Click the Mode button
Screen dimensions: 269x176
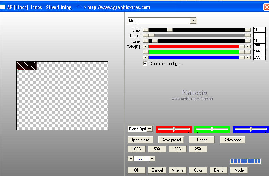pos(239,170)
